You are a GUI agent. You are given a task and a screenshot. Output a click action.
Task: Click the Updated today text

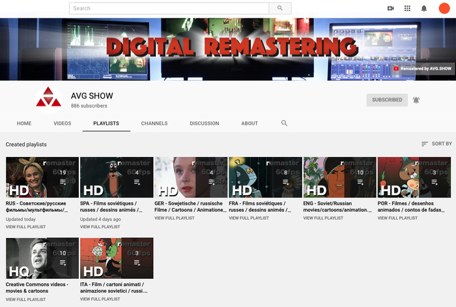(x=21, y=219)
